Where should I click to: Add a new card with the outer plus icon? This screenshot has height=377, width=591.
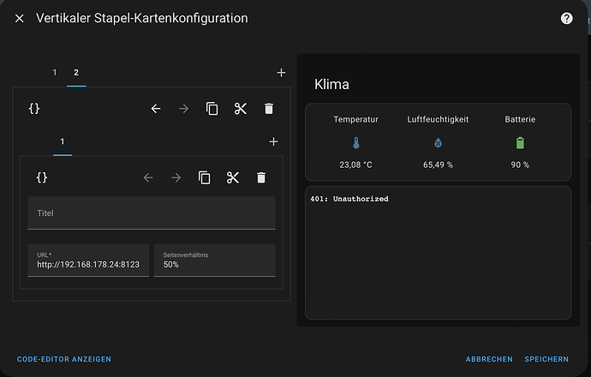[281, 73]
